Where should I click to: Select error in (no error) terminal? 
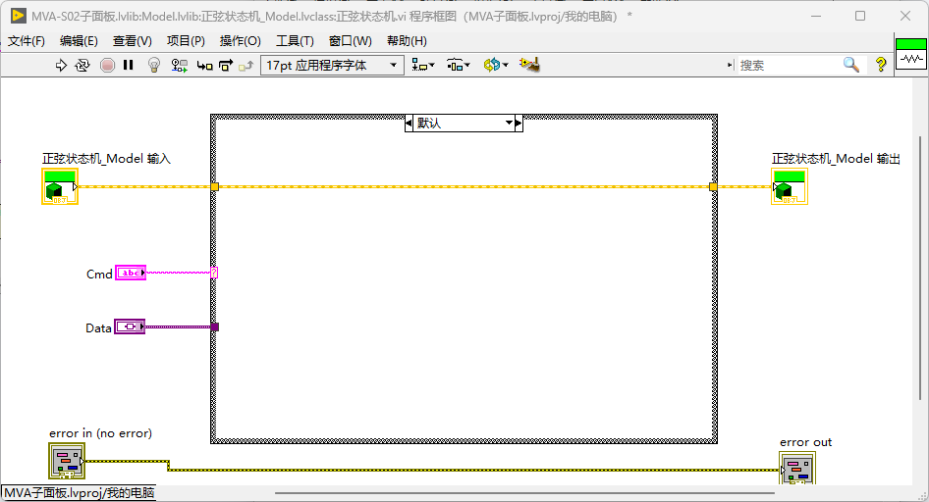67,461
